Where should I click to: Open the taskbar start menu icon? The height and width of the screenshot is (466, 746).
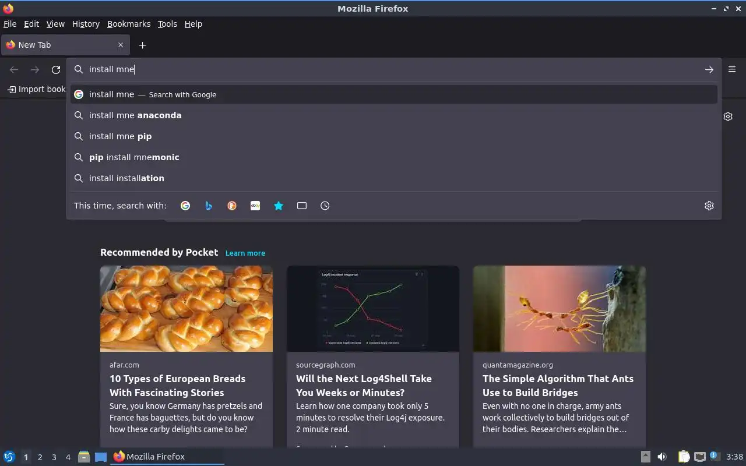pyautogui.click(x=9, y=457)
